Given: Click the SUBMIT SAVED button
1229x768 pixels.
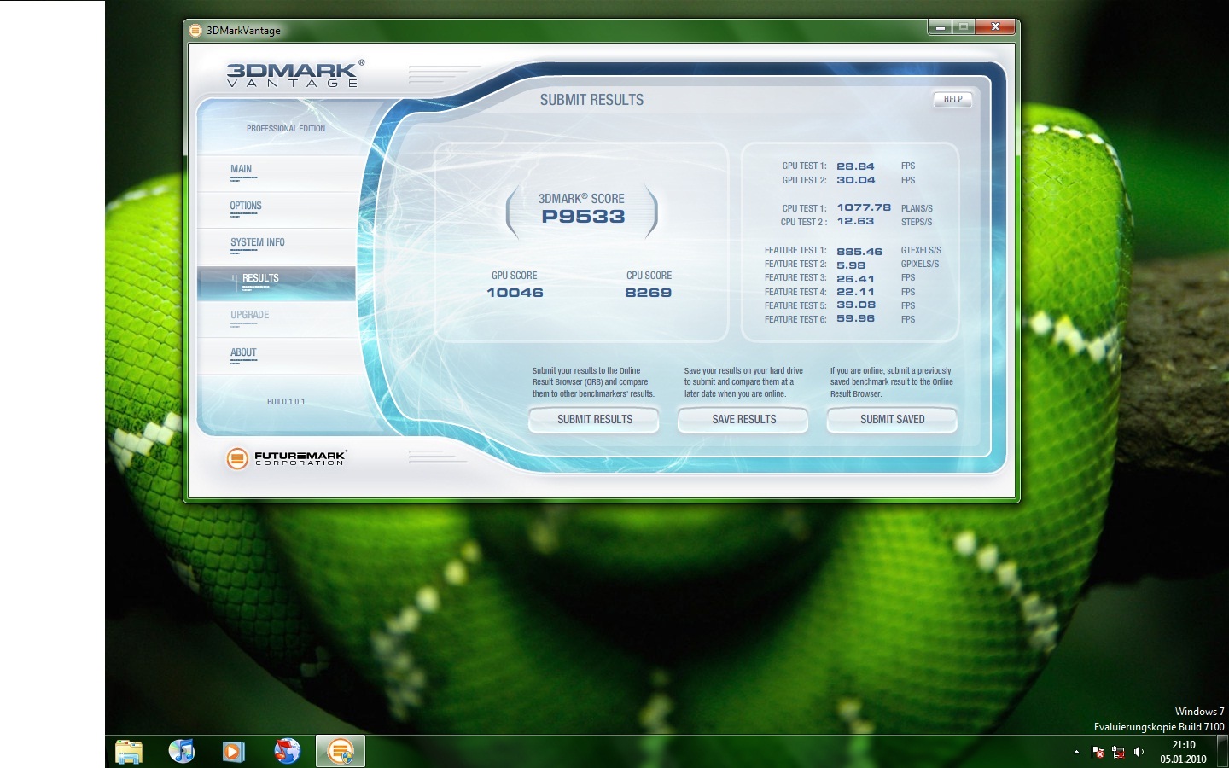Looking at the screenshot, I should click(x=892, y=420).
